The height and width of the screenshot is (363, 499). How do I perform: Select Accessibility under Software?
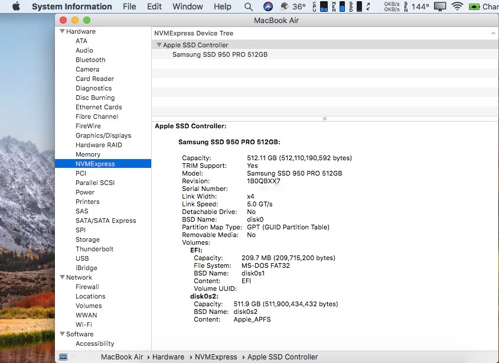(x=95, y=343)
